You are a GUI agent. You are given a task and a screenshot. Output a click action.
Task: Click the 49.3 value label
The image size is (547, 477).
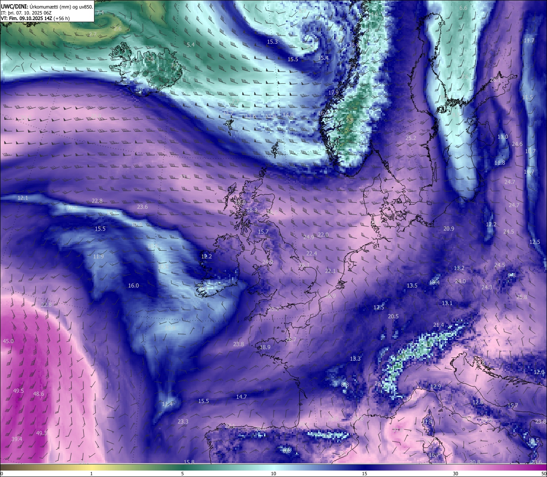(x=41, y=433)
